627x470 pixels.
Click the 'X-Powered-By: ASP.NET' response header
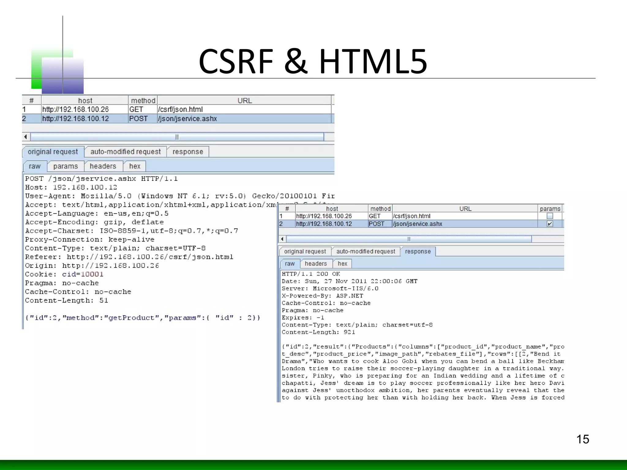(322, 296)
